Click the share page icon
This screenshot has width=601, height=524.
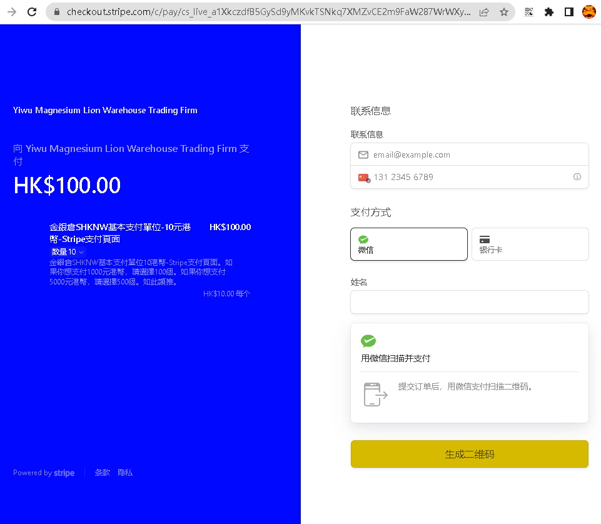tap(484, 12)
